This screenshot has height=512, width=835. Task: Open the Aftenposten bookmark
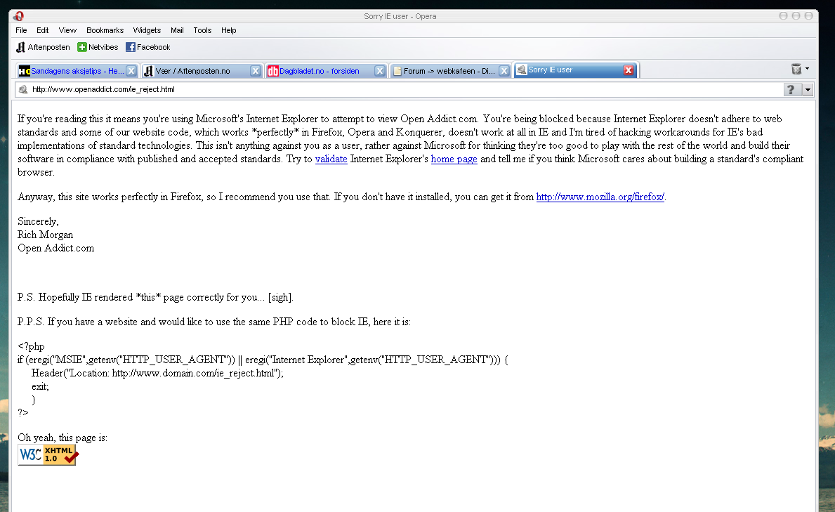point(43,48)
